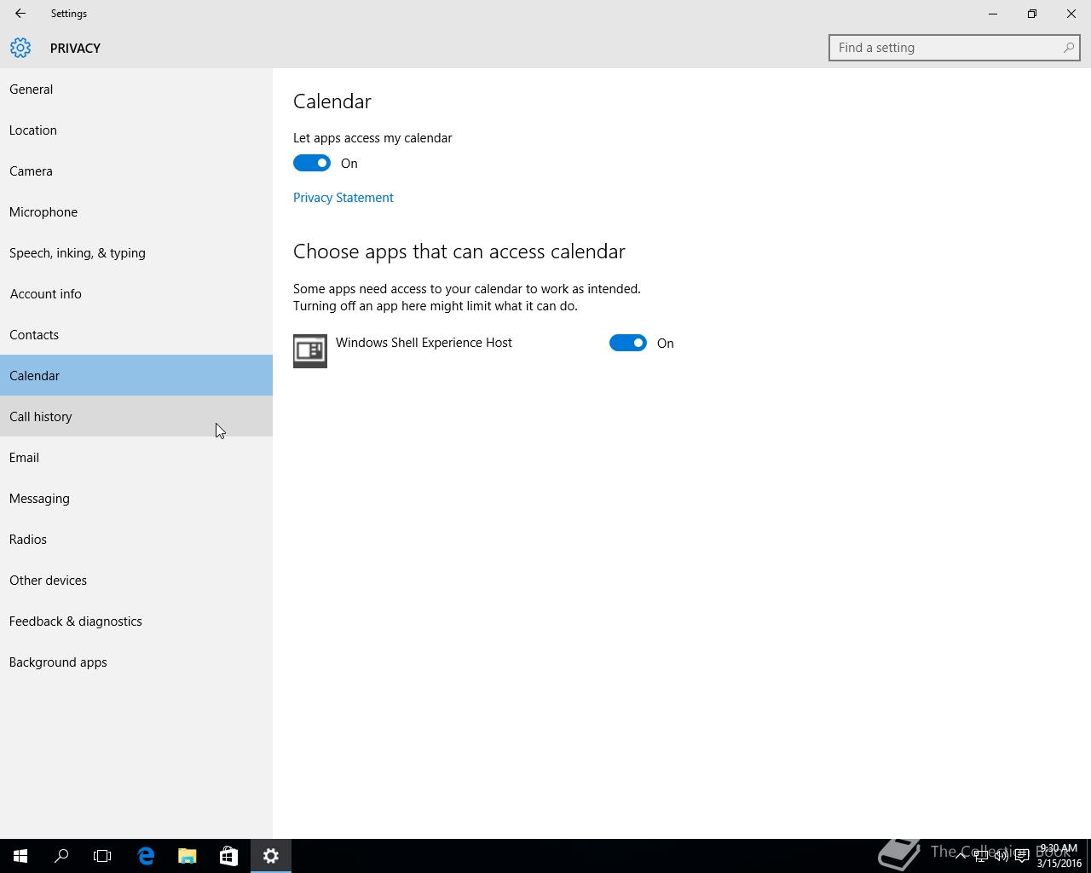This screenshot has height=873, width=1091.
Task: Click the search magnifier in Find a setting
Action: pyautogui.click(x=1068, y=48)
